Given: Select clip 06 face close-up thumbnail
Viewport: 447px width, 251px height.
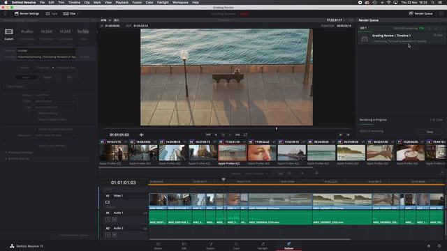Looking at the screenshot, I should [x=262, y=153].
